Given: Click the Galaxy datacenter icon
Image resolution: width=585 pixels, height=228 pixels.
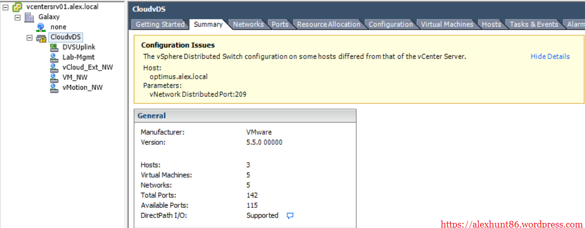Looking at the screenshot, I should coord(29,17).
